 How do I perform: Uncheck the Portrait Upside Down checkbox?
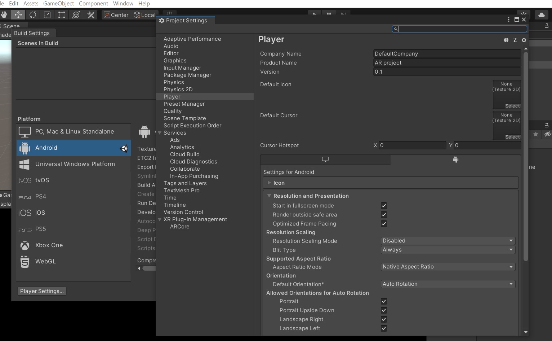pos(384,310)
